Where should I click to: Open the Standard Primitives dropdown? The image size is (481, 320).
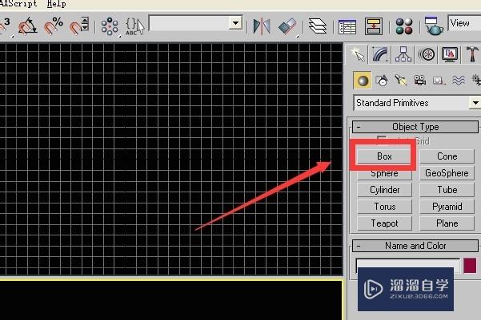click(417, 103)
